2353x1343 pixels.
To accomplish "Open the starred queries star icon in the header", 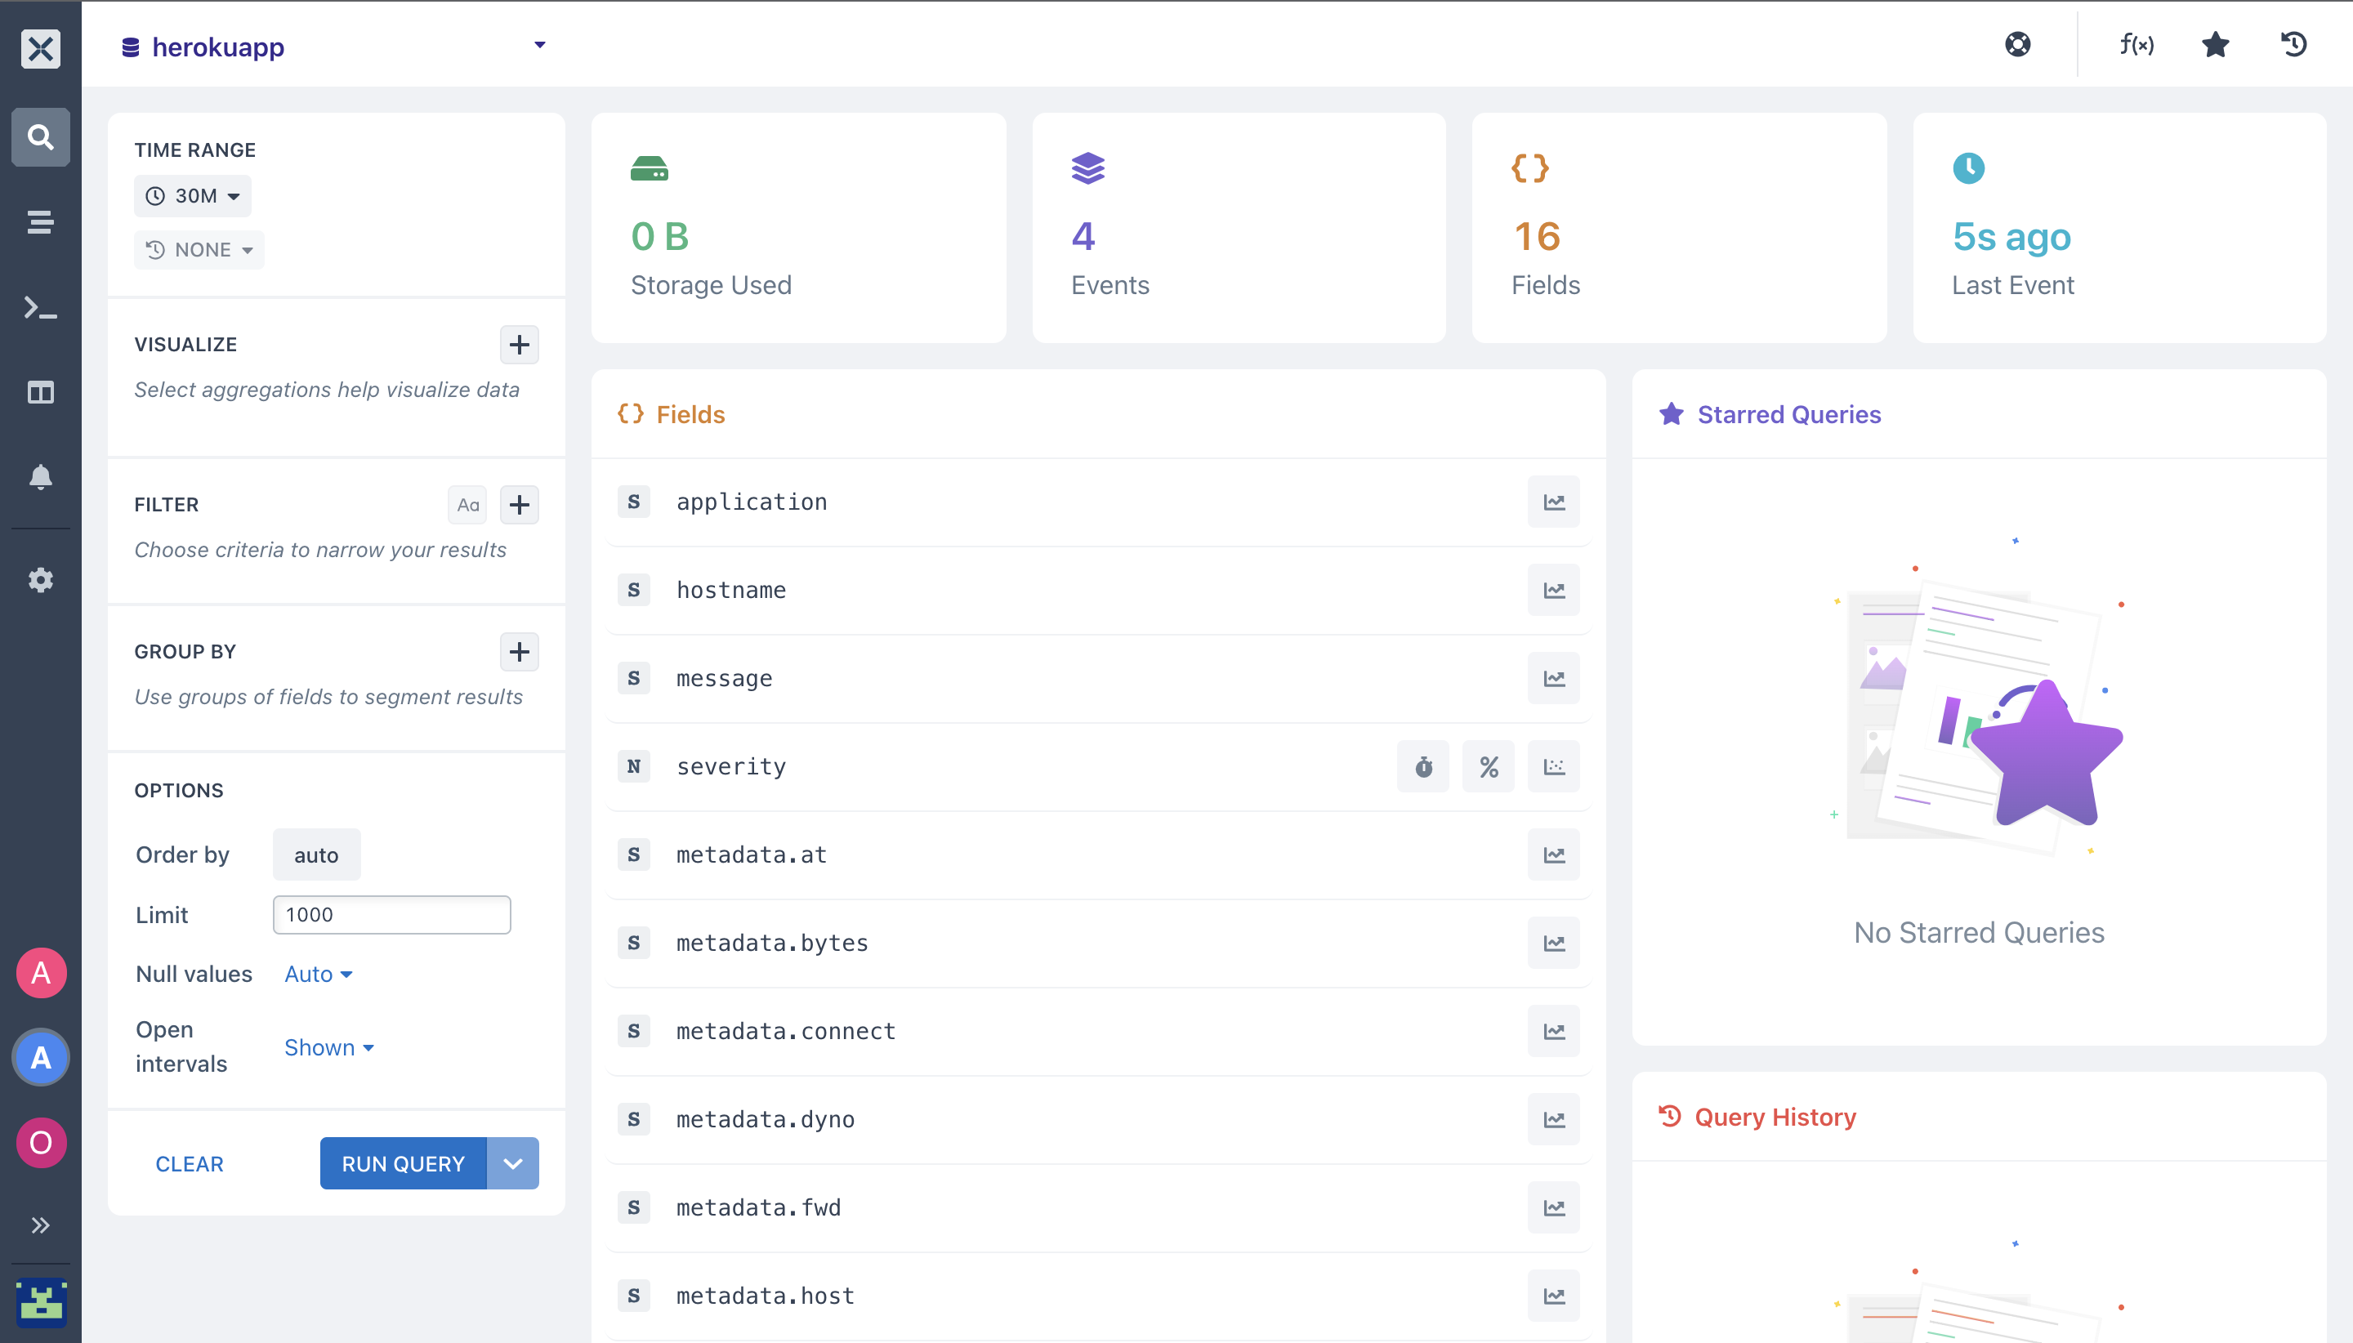I will click(2216, 44).
